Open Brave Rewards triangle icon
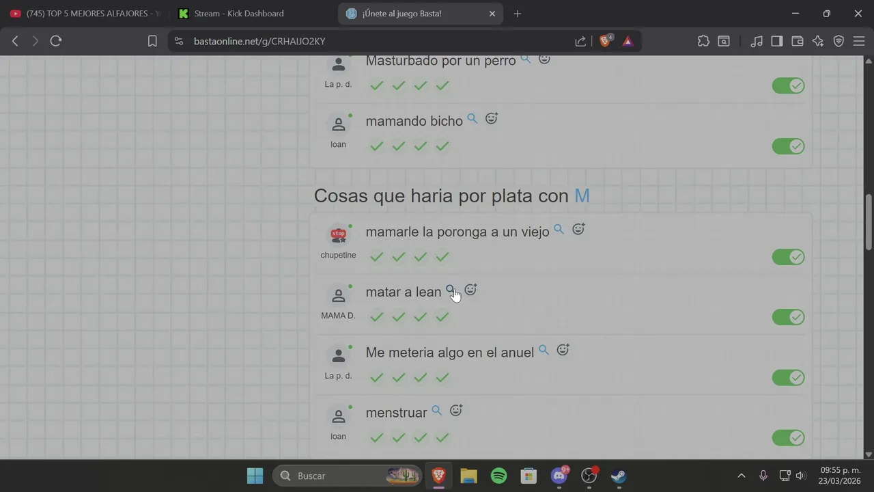 628,41
